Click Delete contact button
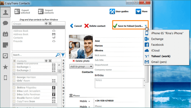 pos(95,26)
